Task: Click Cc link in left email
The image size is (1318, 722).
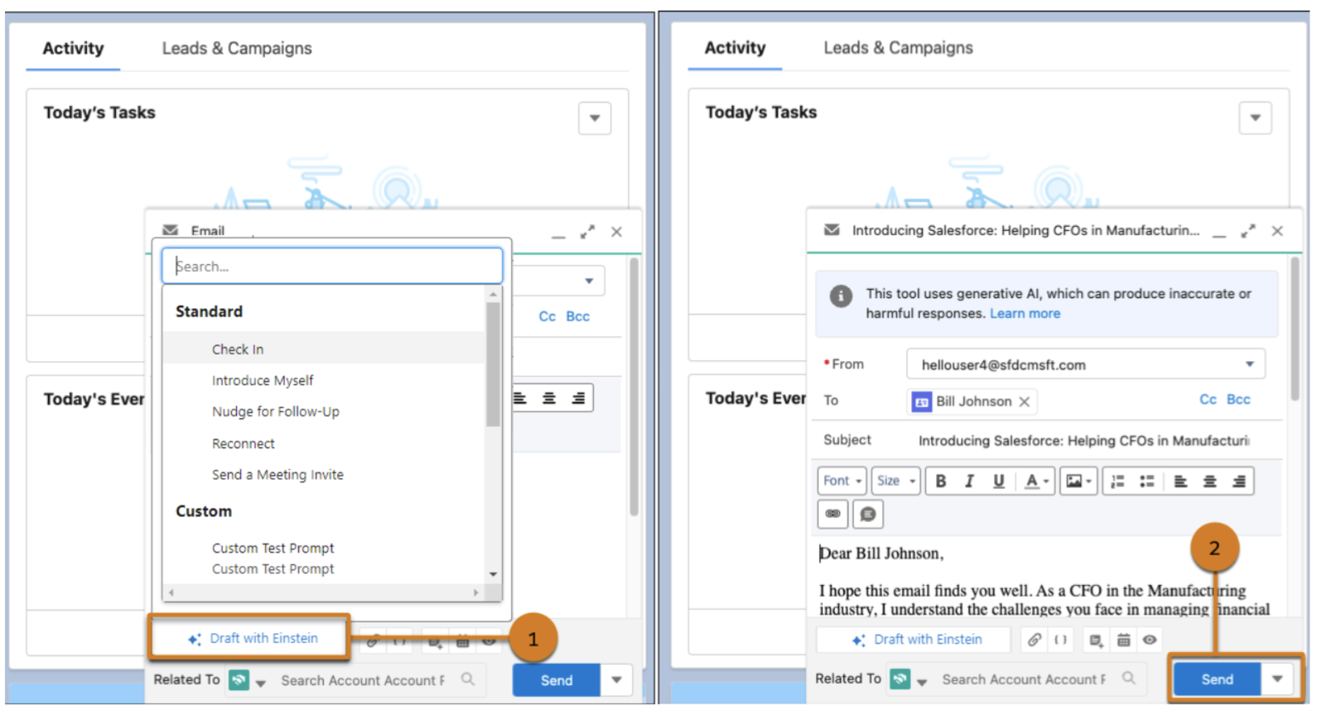Action: (547, 316)
